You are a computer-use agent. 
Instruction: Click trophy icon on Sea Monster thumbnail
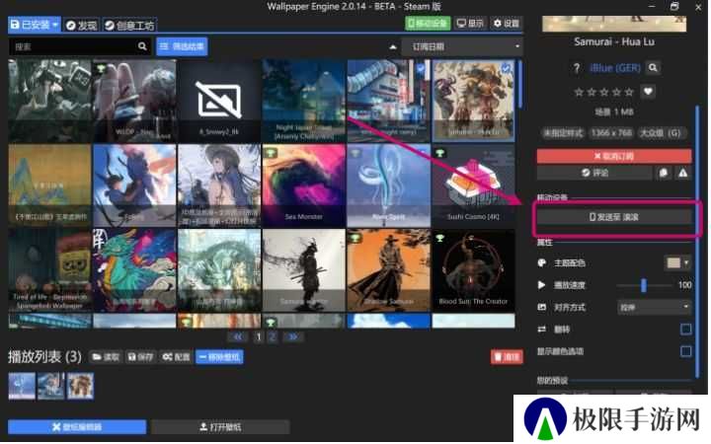tap(271, 153)
